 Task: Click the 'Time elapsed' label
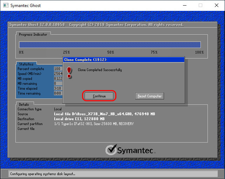[27, 88]
